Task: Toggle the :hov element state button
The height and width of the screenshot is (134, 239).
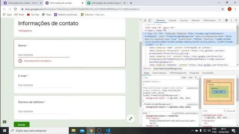Action: 184,77
